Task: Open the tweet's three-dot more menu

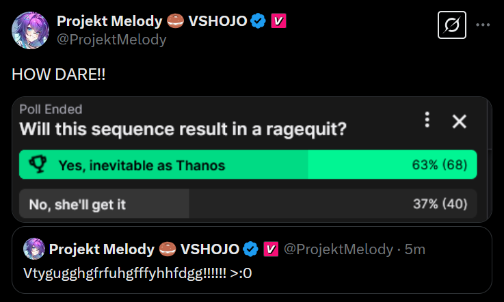Action: [x=483, y=25]
